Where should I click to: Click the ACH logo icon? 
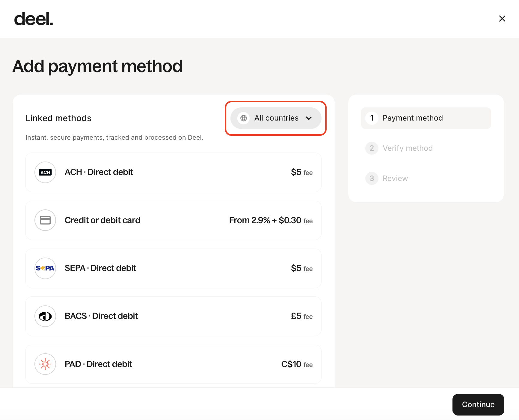[45, 172]
